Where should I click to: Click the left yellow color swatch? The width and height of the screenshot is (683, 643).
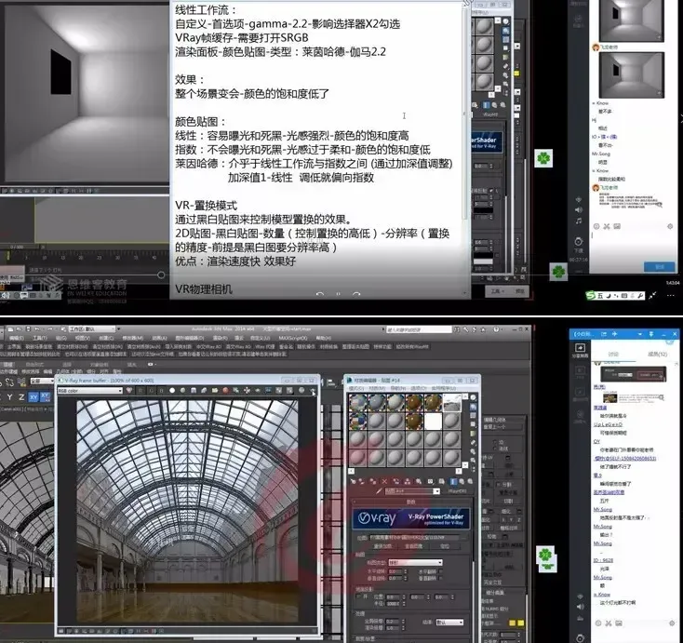click(512, 623)
